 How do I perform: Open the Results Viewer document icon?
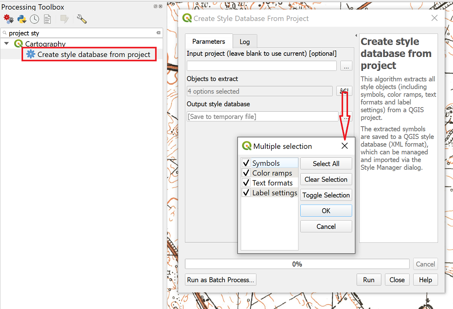click(47, 19)
